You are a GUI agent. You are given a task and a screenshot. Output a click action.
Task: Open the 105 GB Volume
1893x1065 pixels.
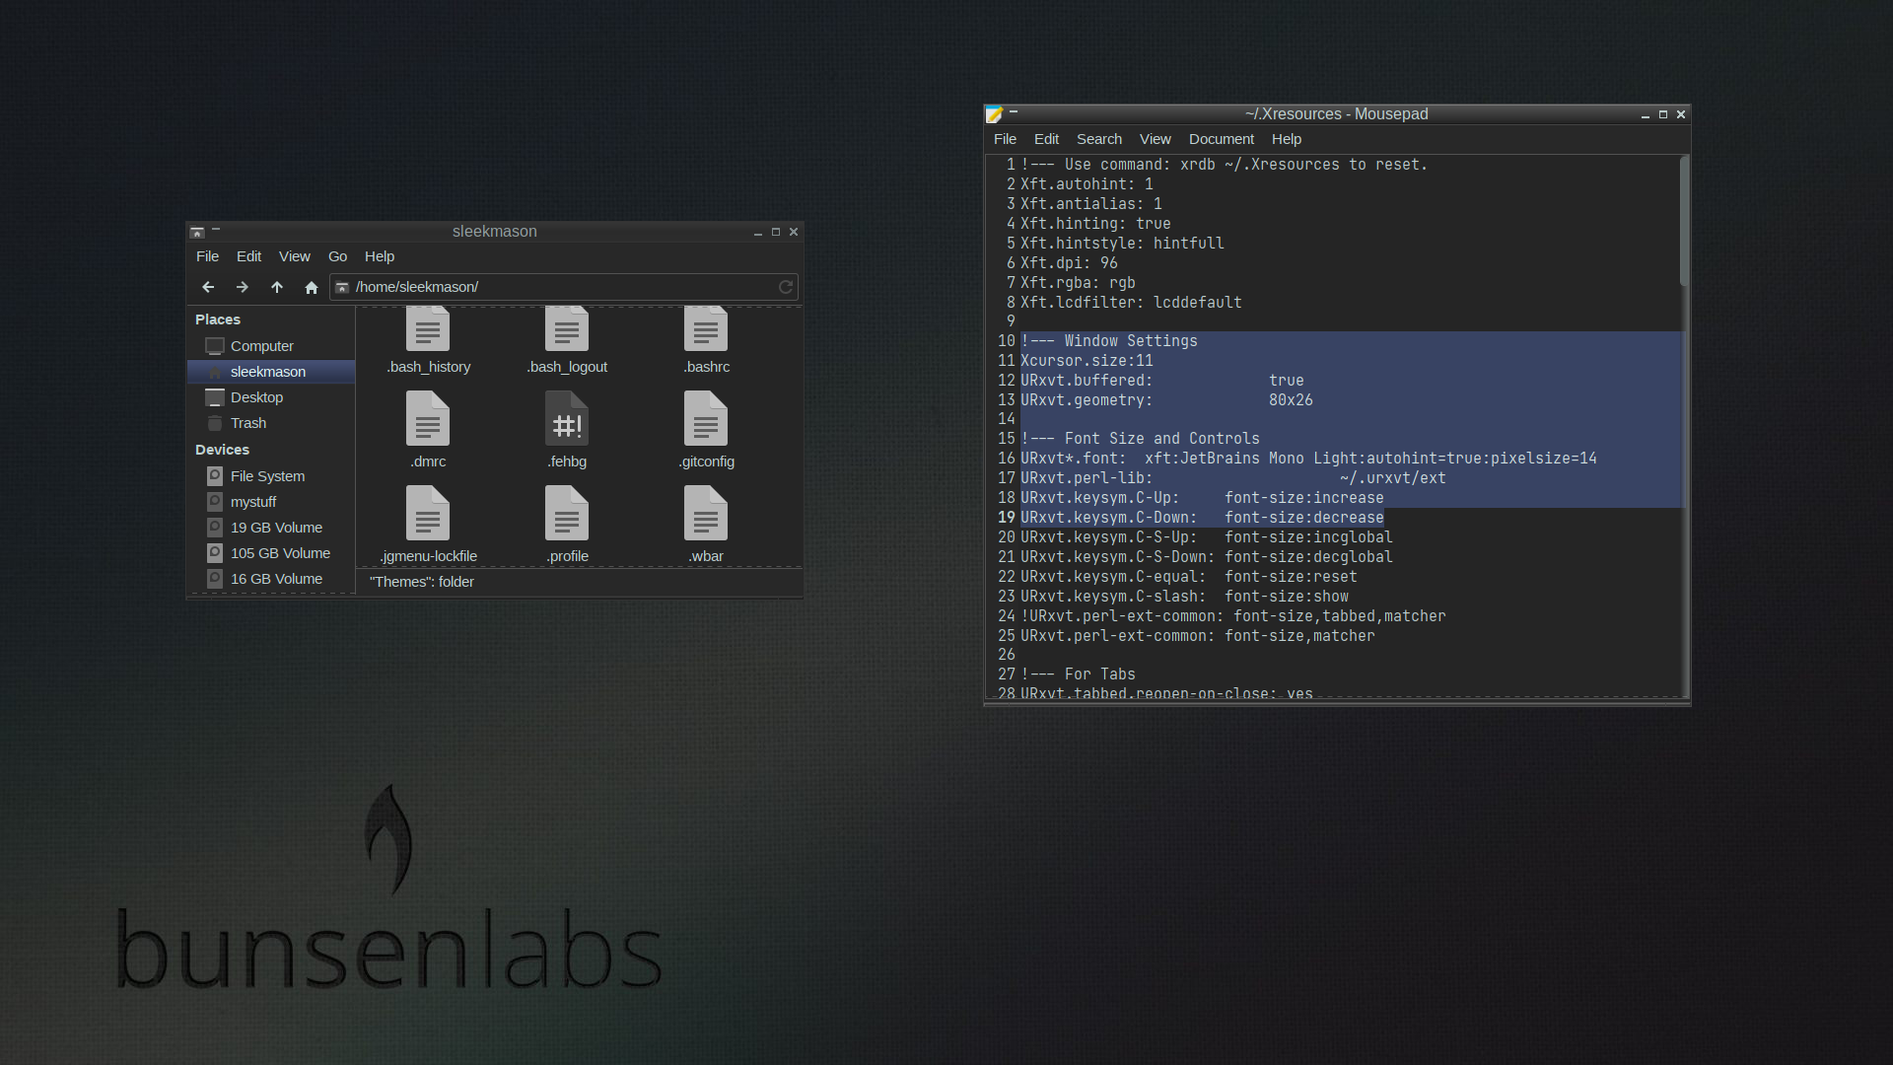(x=271, y=553)
